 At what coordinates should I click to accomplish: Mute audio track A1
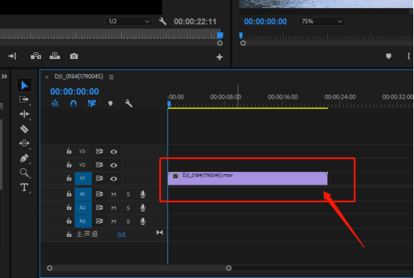pos(114,194)
